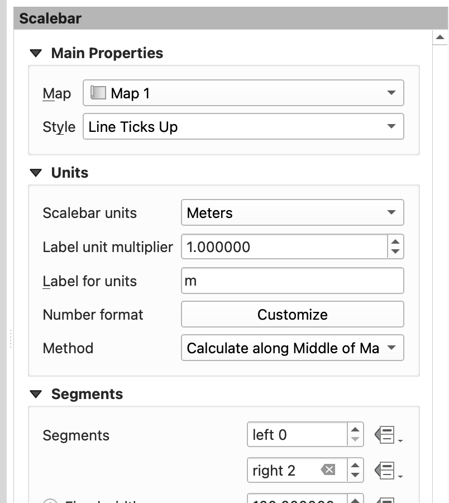The width and height of the screenshot is (449, 503).
Task: Collapse the Segments section
Action: (x=36, y=395)
